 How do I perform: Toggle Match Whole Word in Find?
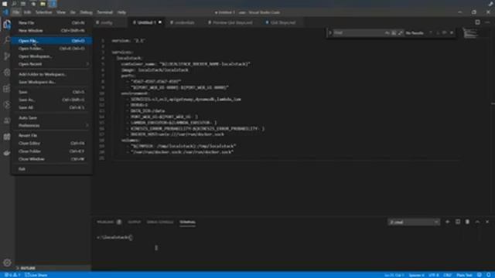pos(394,32)
